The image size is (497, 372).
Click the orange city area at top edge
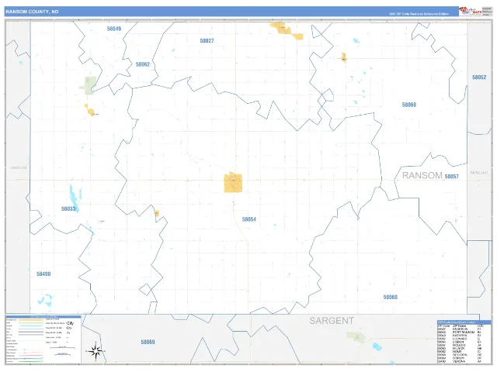pos(287,31)
